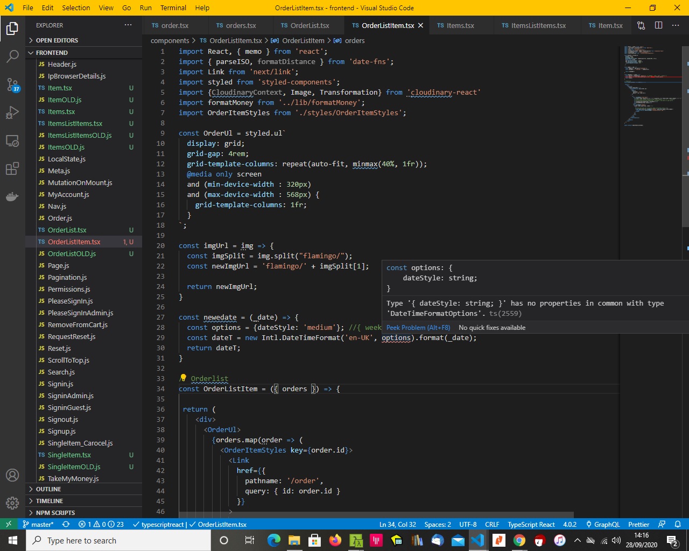Change line ending via CRLF status item

tap(492, 524)
